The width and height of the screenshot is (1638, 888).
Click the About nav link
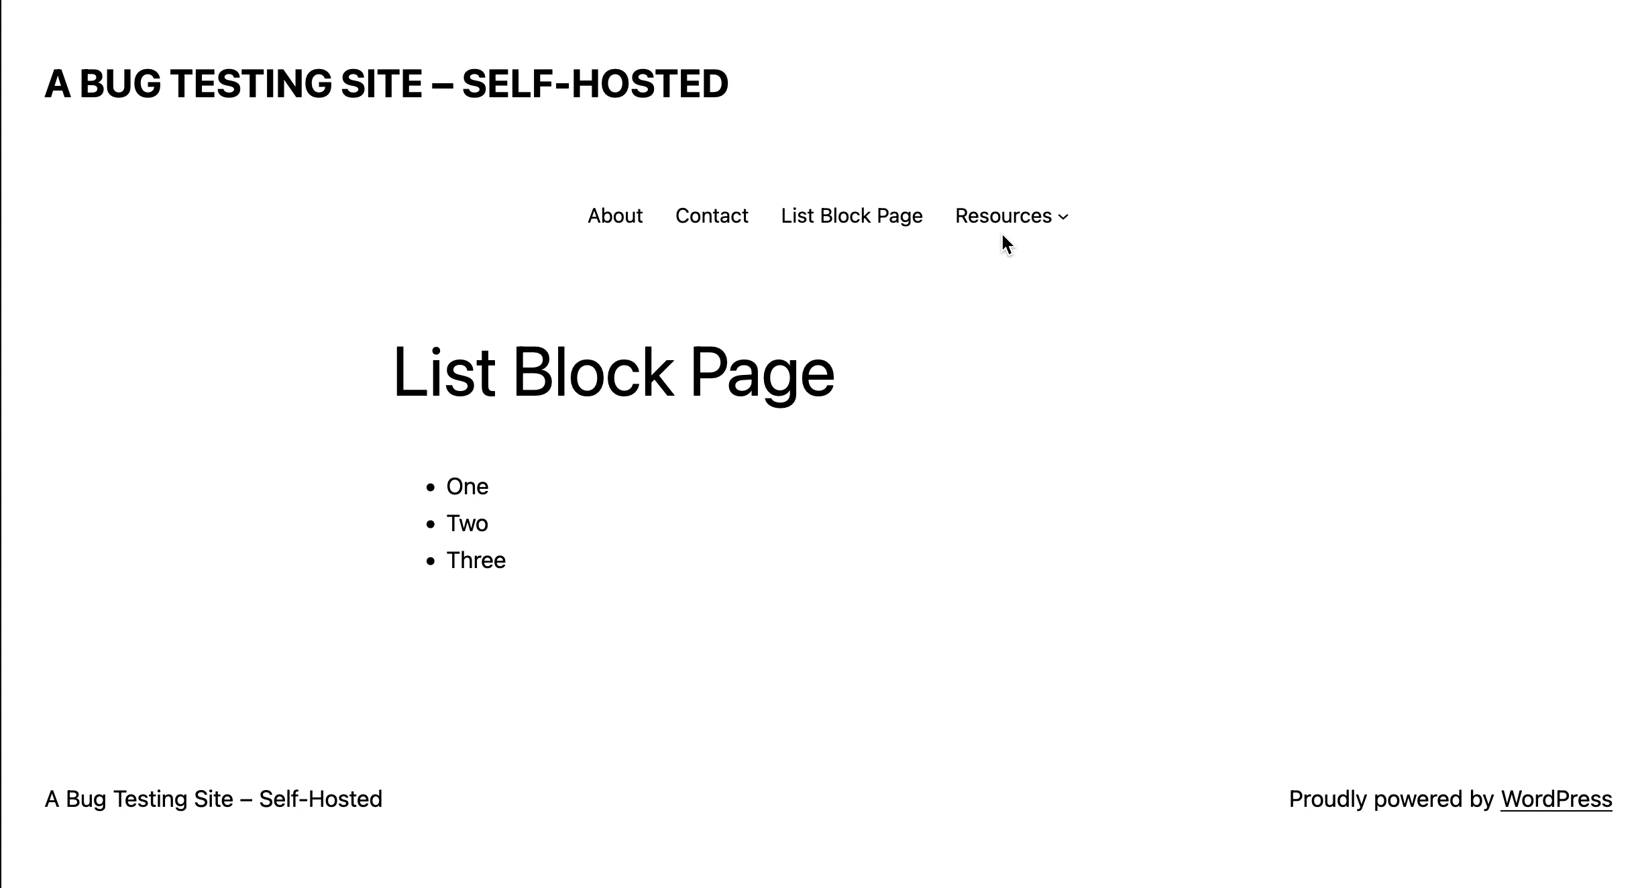point(614,216)
